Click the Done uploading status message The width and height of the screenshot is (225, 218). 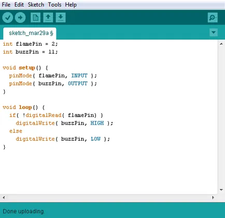click(24, 211)
